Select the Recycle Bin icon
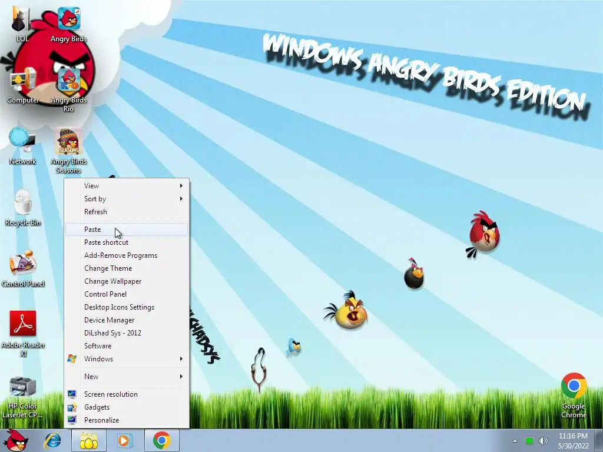Viewport: 603px width, 452px height. [x=23, y=208]
